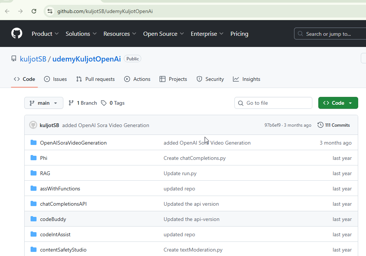Reload the page with the refresh icon
366x256 pixels.
point(34,11)
